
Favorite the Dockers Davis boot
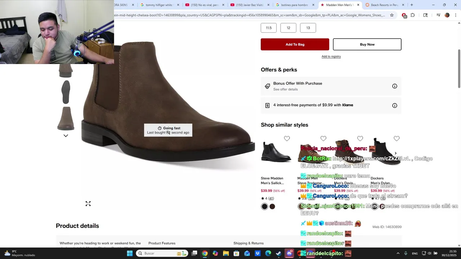[x=360, y=138]
